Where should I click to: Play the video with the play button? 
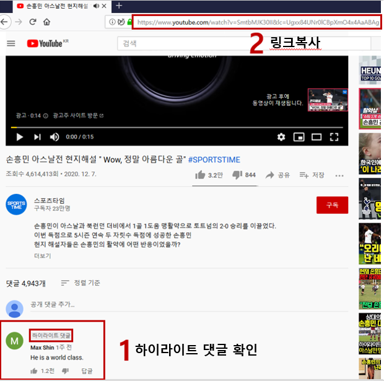point(20,137)
